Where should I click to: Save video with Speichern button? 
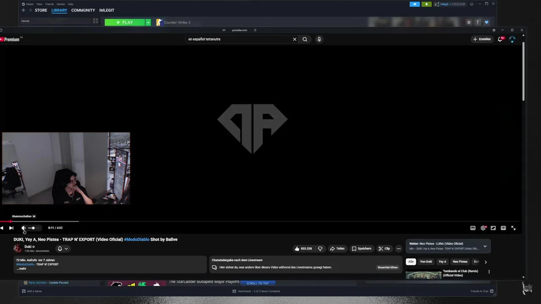point(362,249)
